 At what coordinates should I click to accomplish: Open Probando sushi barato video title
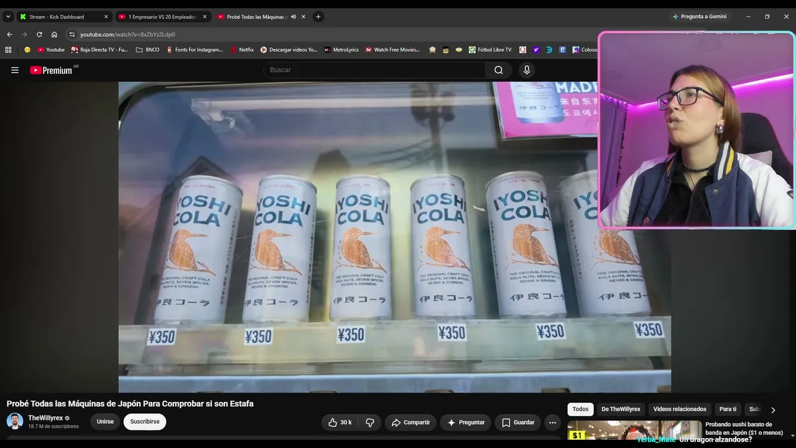point(744,429)
